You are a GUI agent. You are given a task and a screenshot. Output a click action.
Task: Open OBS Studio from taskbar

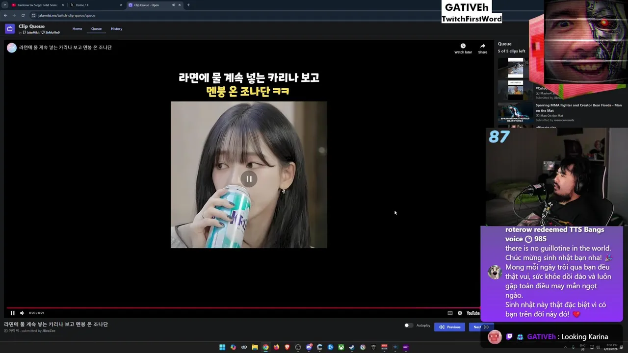(x=298, y=347)
